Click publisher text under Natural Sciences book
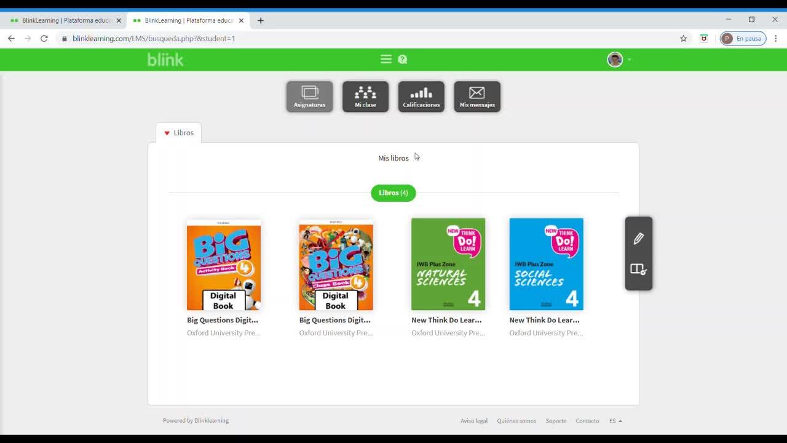Screen dimensions: 787x443 point(448,333)
